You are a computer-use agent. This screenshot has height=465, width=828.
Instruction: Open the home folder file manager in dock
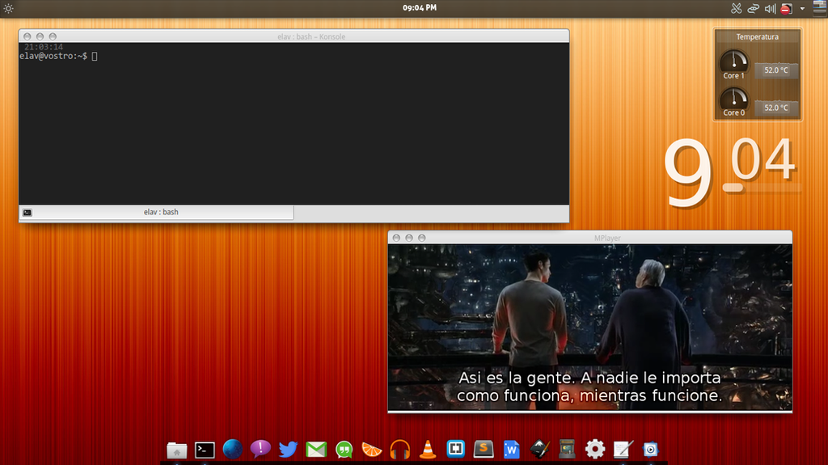[177, 450]
